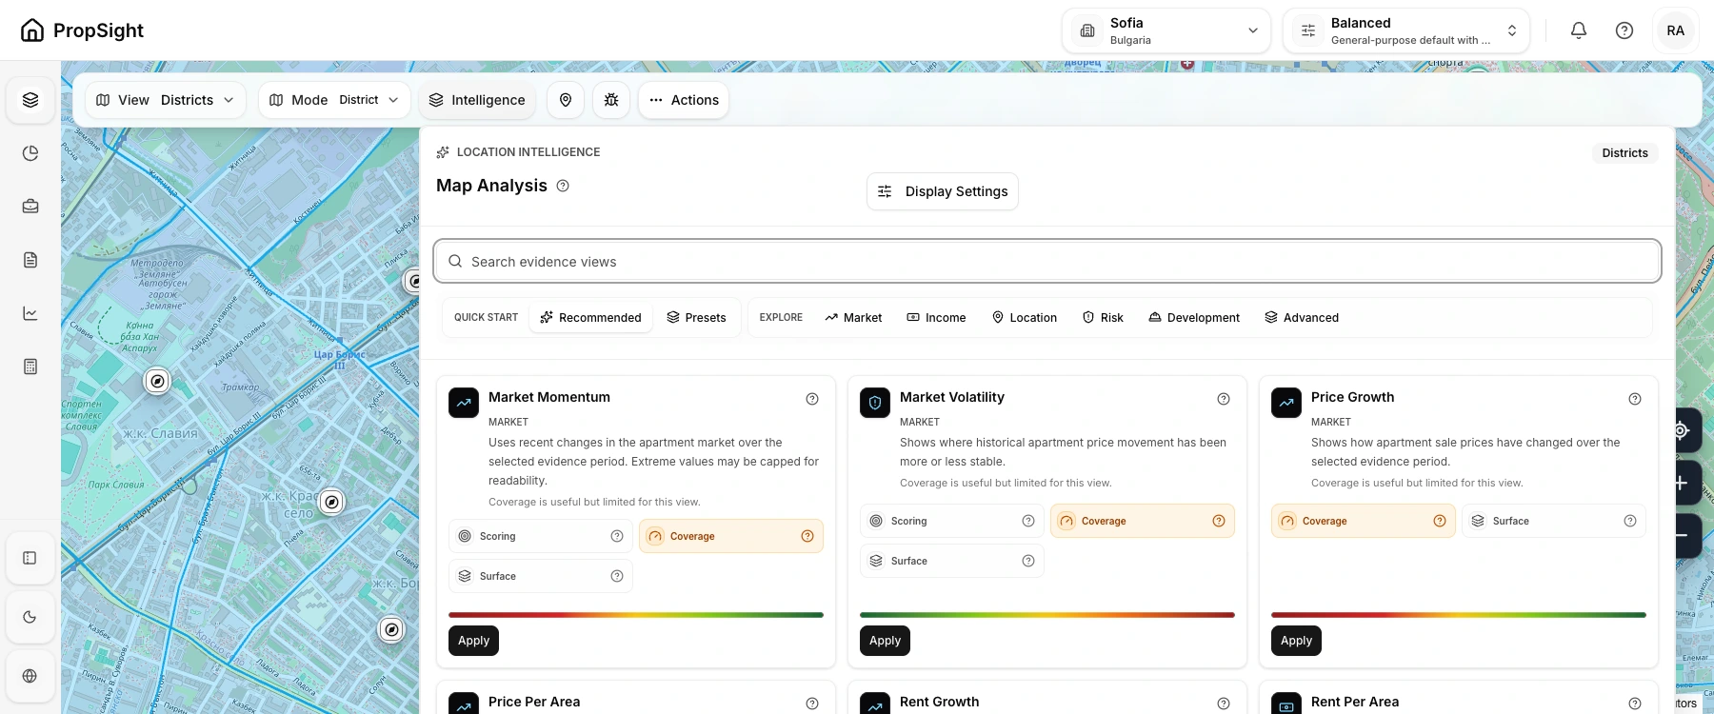
Task: Show info for Price Growth card
Action: (x=1635, y=399)
